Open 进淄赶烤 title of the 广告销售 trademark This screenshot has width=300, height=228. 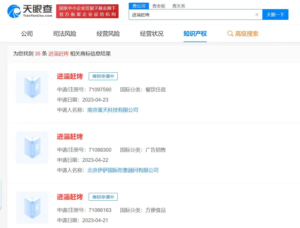click(70, 136)
